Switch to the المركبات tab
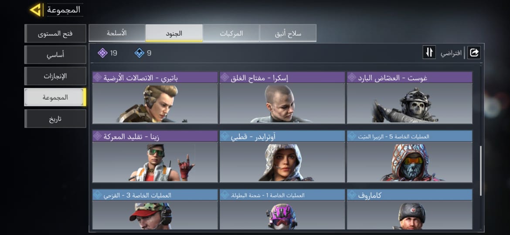The image size is (510, 235). pos(231,33)
